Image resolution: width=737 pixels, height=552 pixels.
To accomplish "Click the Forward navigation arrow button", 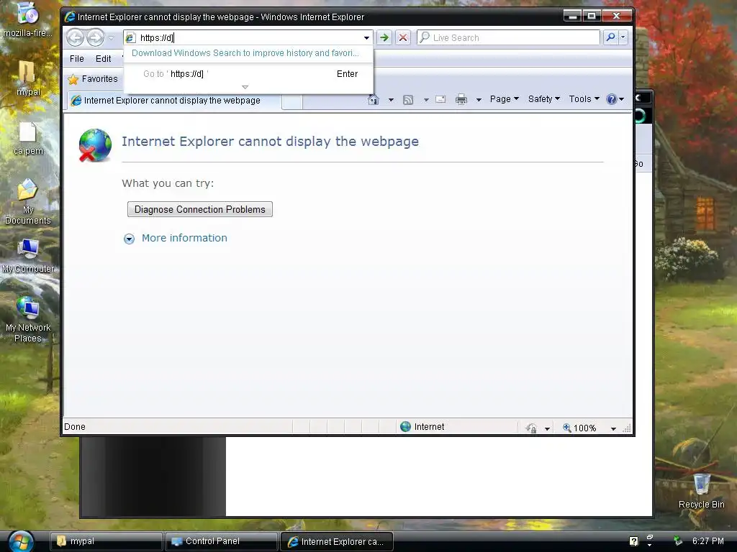I will 96,37.
